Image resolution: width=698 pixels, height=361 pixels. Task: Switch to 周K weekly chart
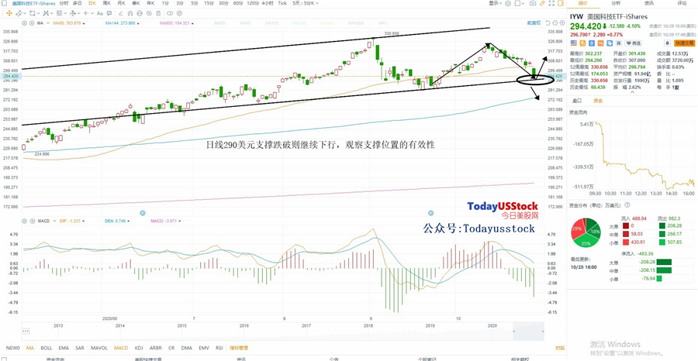[107, 3]
